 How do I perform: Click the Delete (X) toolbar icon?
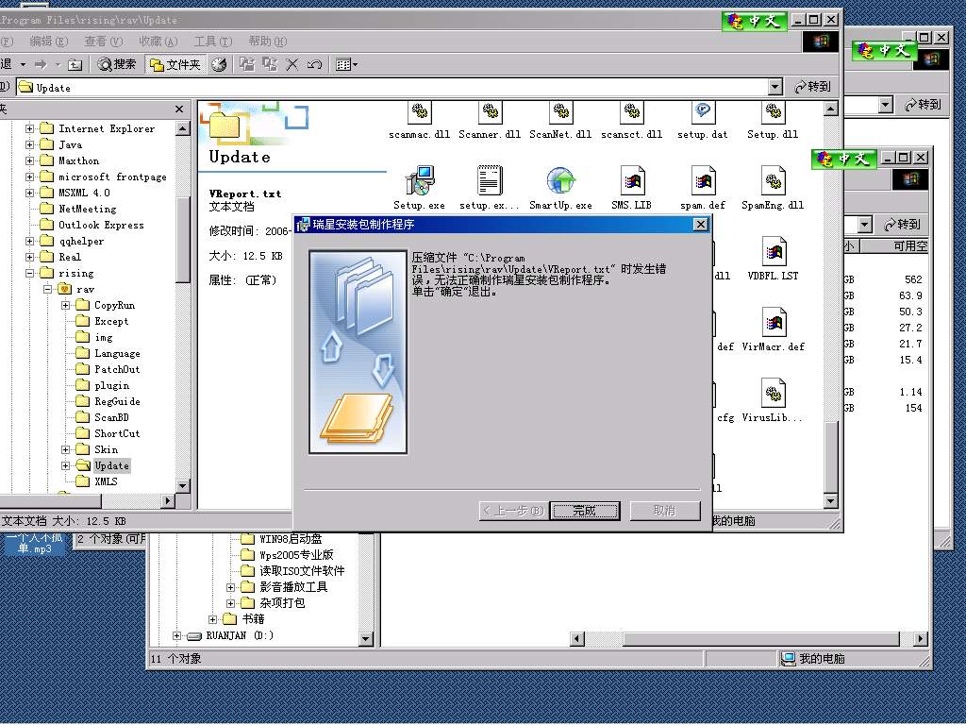click(292, 64)
